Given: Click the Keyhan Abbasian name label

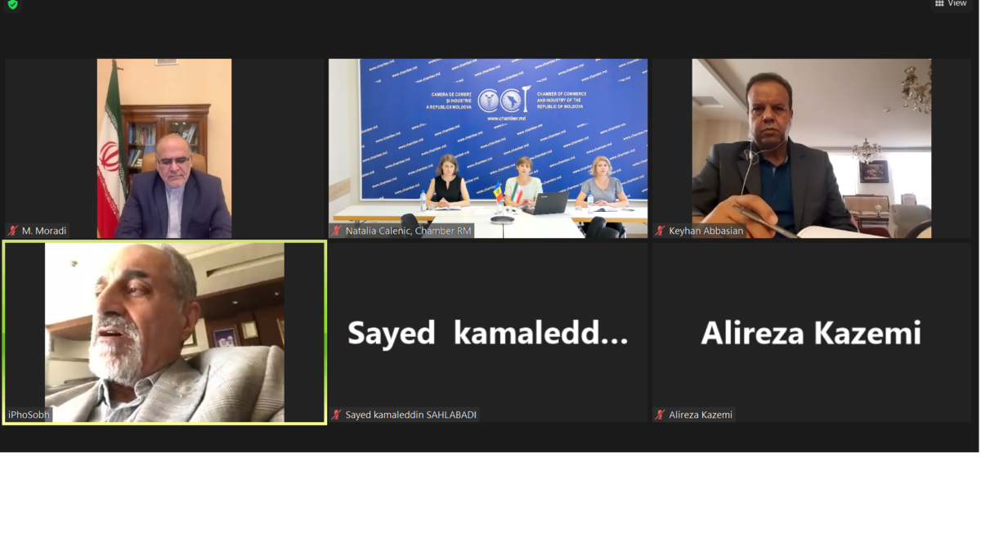Looking at the screenshot, I should click(x=706, y=231).
